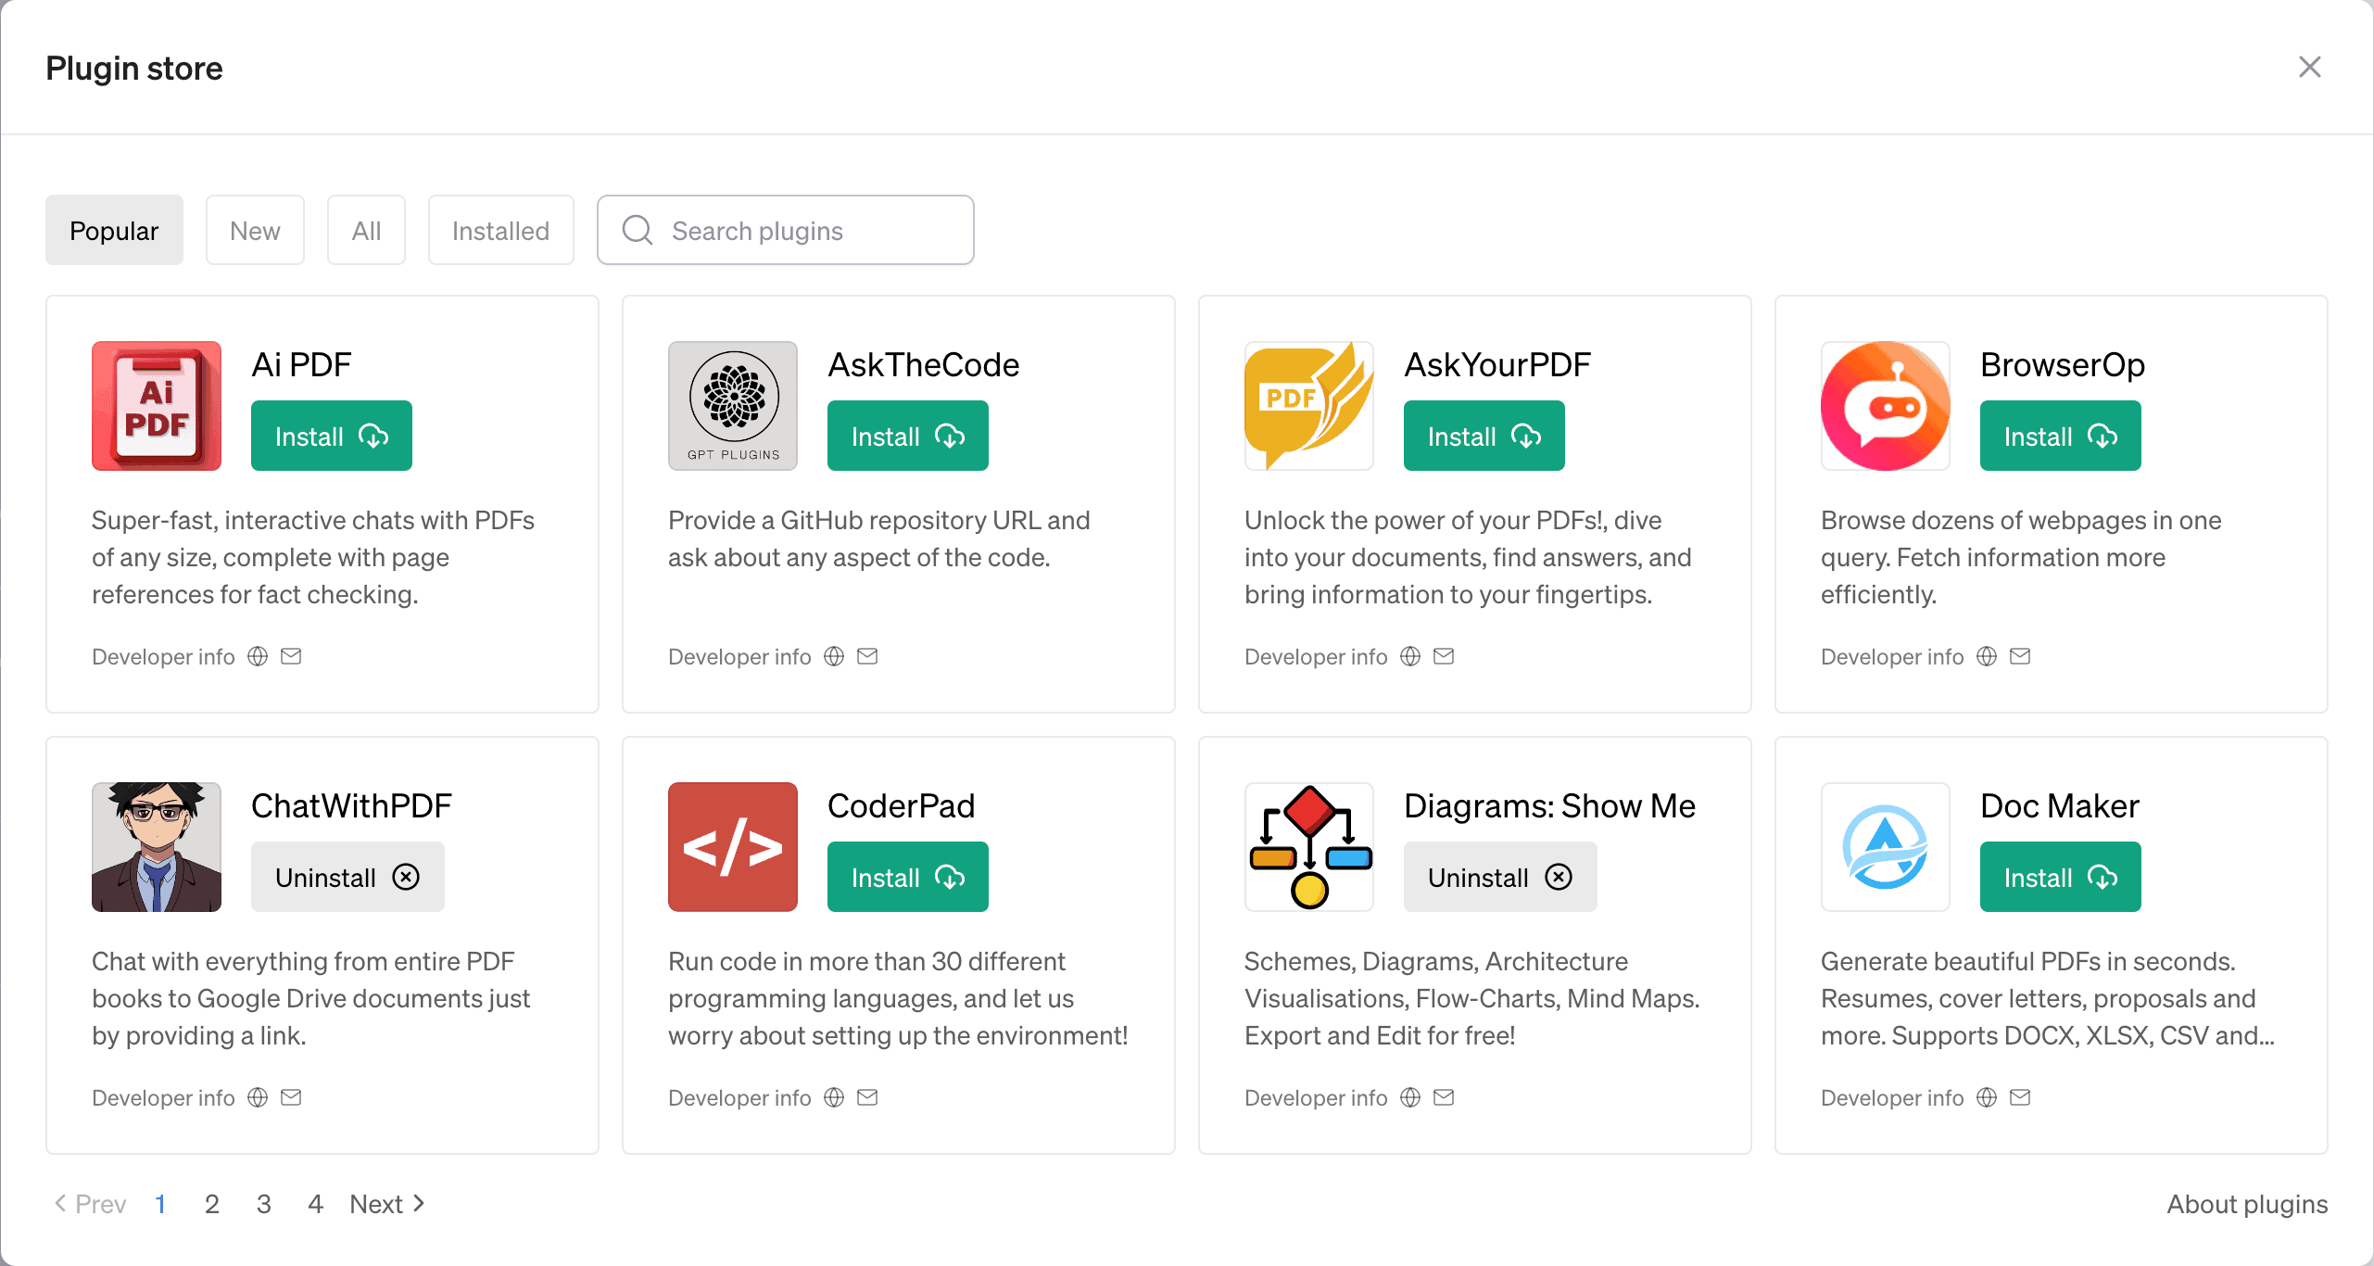Go to the Prev page of plugins

click(91, 1204)
